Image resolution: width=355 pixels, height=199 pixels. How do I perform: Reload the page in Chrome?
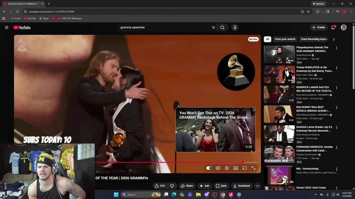17,12
